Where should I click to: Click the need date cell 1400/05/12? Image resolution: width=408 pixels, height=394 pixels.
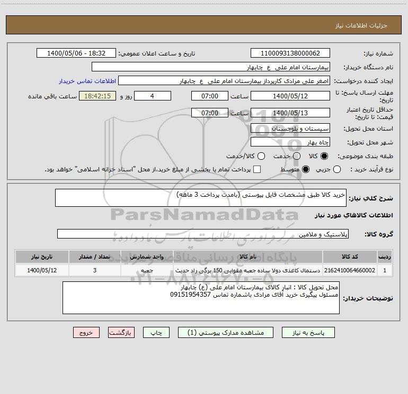[x=42, y=270]
